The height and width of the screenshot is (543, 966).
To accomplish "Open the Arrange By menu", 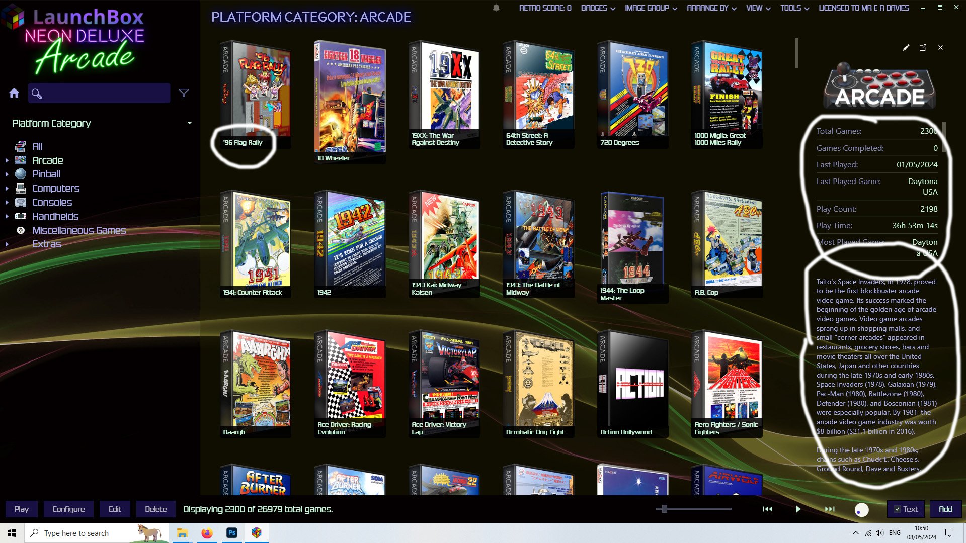I will (x=711, y=8).
